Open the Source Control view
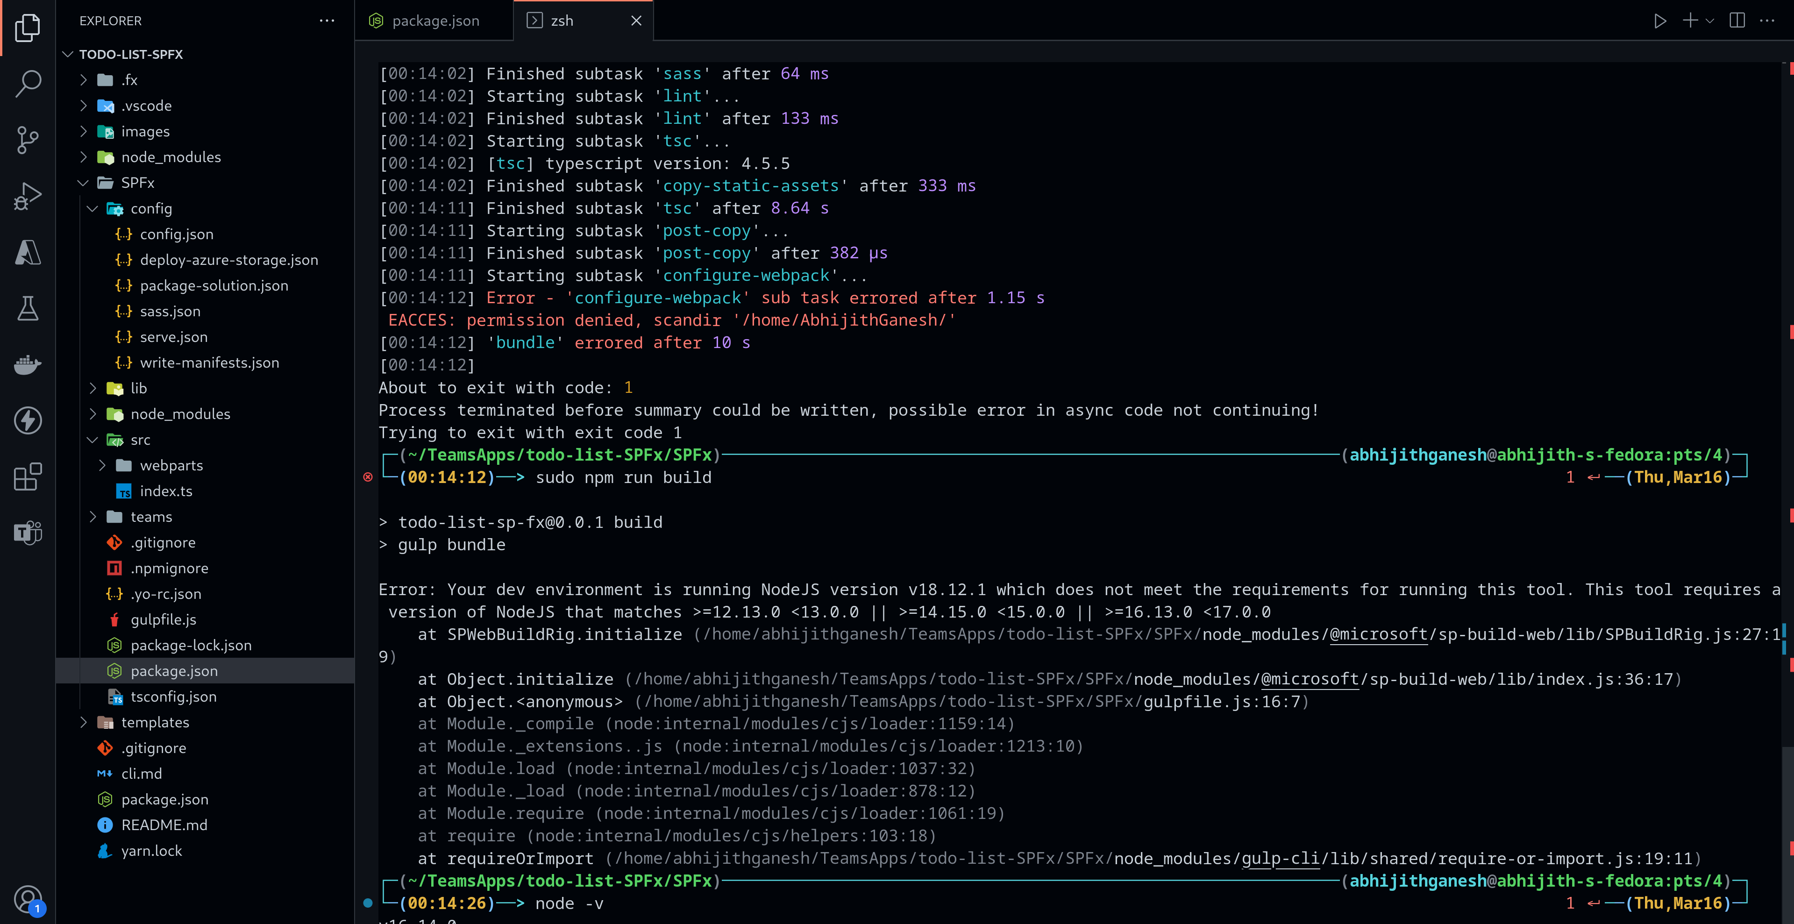The image size is (1794, 924). (x=28, y=139)
